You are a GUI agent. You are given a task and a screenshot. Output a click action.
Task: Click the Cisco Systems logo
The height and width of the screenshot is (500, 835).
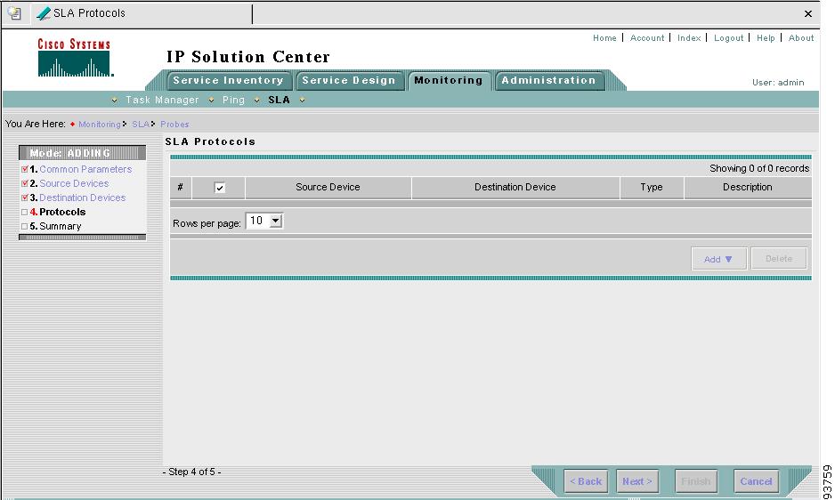pos(74,58)
